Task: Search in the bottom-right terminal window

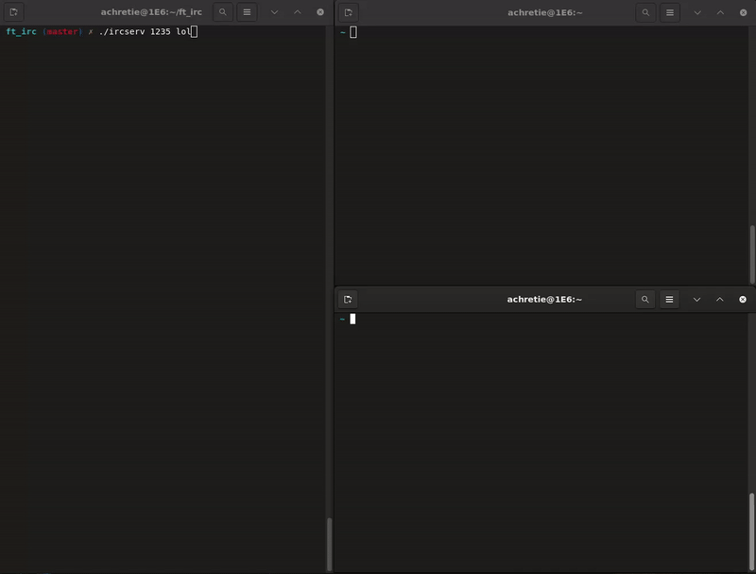Action: point(645,300)
